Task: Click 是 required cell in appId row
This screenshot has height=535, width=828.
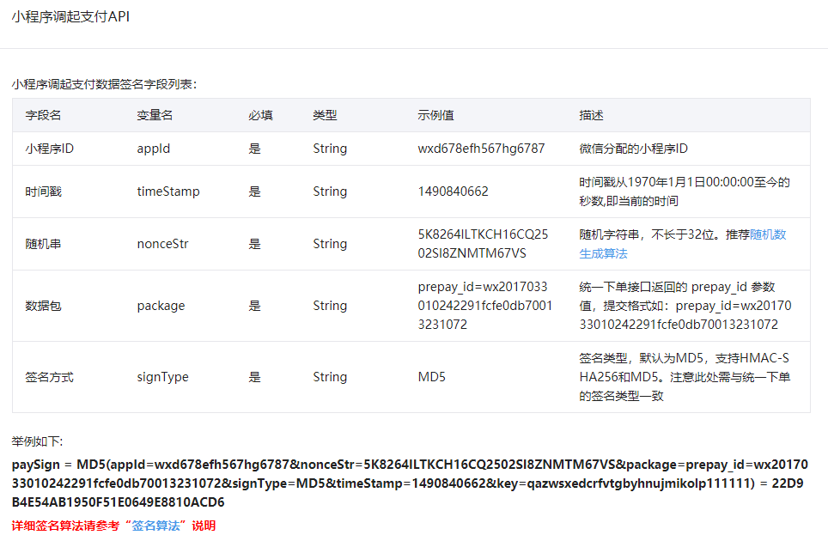Action: (x=255, y=149)
